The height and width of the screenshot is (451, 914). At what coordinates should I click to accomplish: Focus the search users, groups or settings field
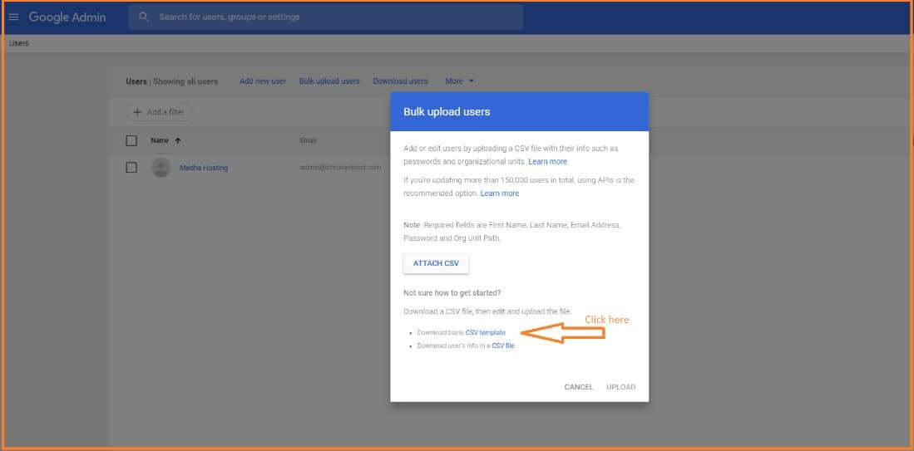click(333, 17)
